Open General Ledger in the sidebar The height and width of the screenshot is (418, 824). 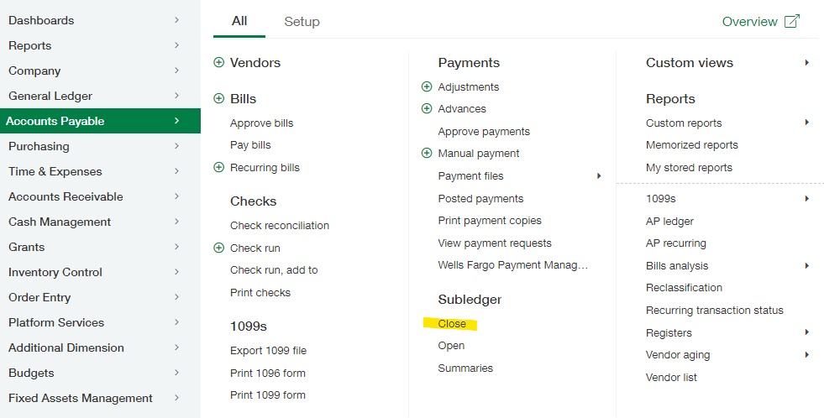pos(50,96)
